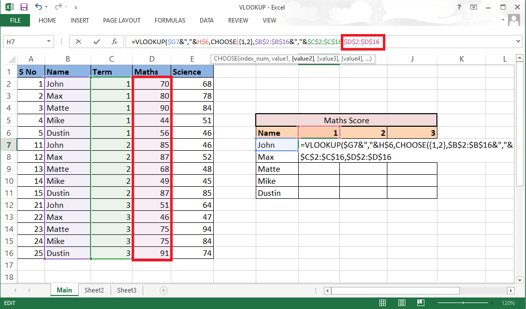This screenshot has height=309, width=526.
Task: Open the Name Box dropdown
Action: point(48,42)
